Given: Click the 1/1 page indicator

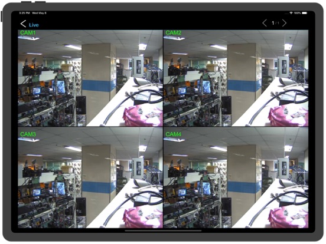Looking at the screenshot, I should 275,23.
